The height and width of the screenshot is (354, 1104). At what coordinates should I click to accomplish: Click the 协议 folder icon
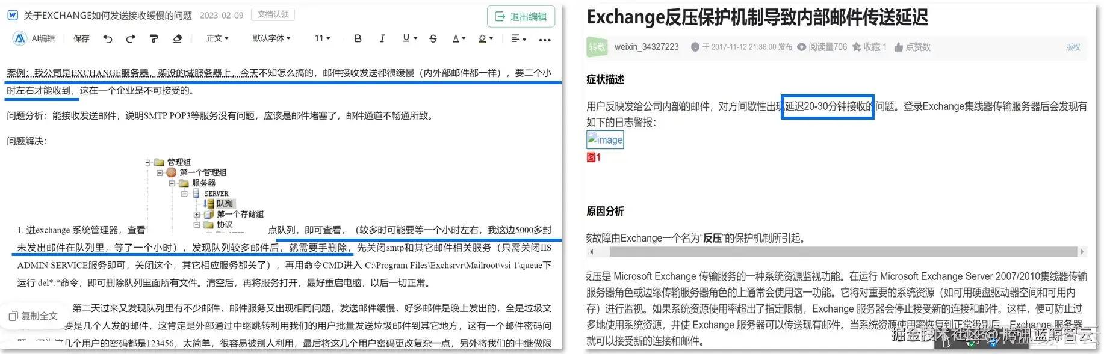click(208, 224)
